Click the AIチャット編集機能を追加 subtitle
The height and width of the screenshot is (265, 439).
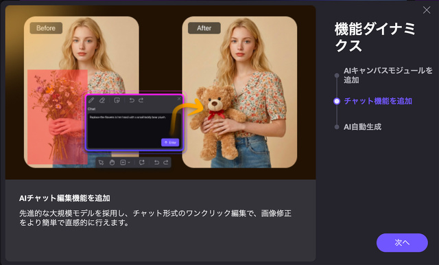click(x=64, y=198)
